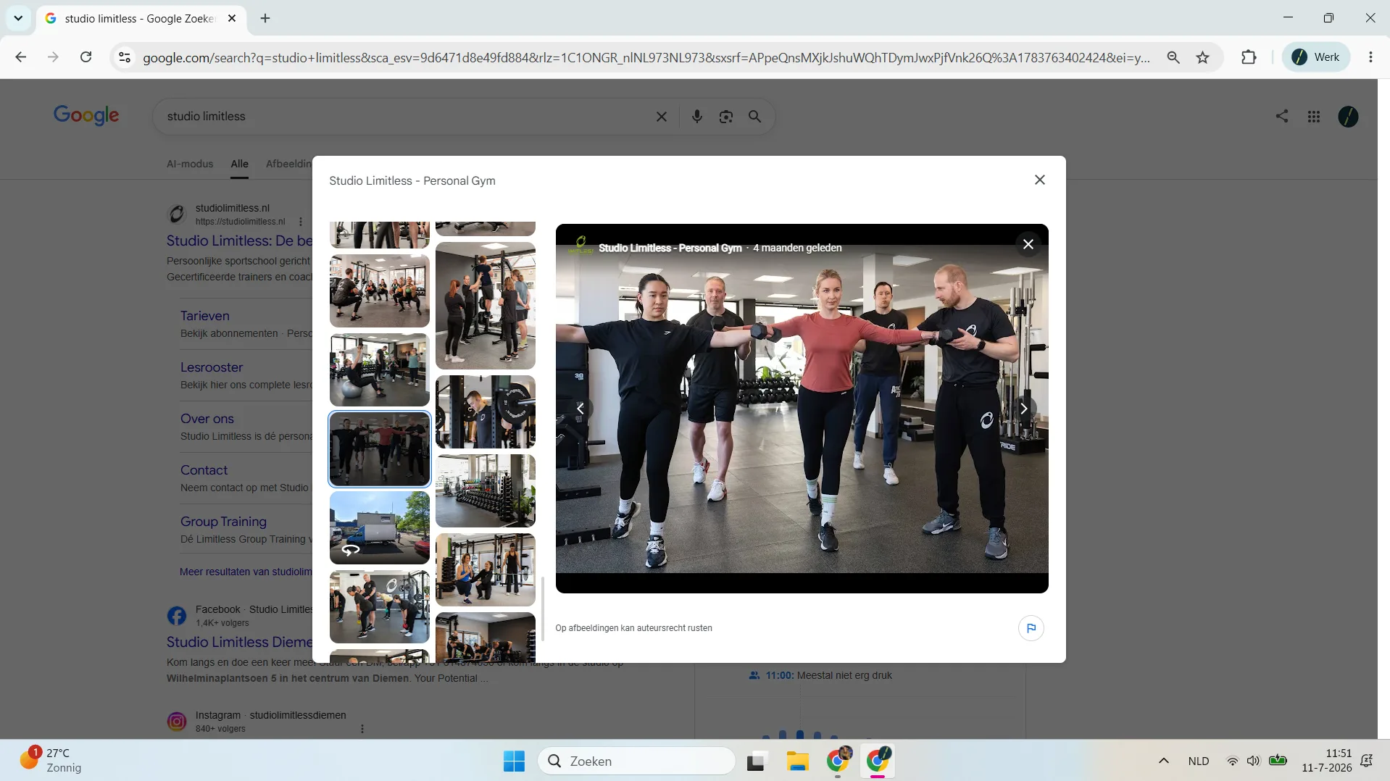Go back to the previous page

click(x=21, y=57)
